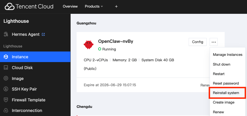Open Interconnection in the sidebar
This screenshot has width=247, height=116.
point(27,111)
